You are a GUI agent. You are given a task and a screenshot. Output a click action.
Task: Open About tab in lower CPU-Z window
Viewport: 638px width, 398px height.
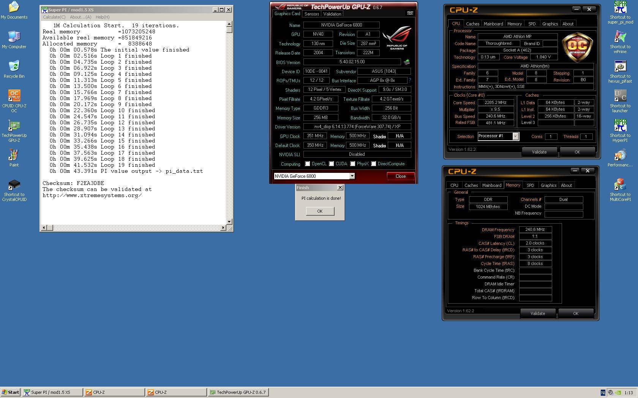click(x=566, y=185)
